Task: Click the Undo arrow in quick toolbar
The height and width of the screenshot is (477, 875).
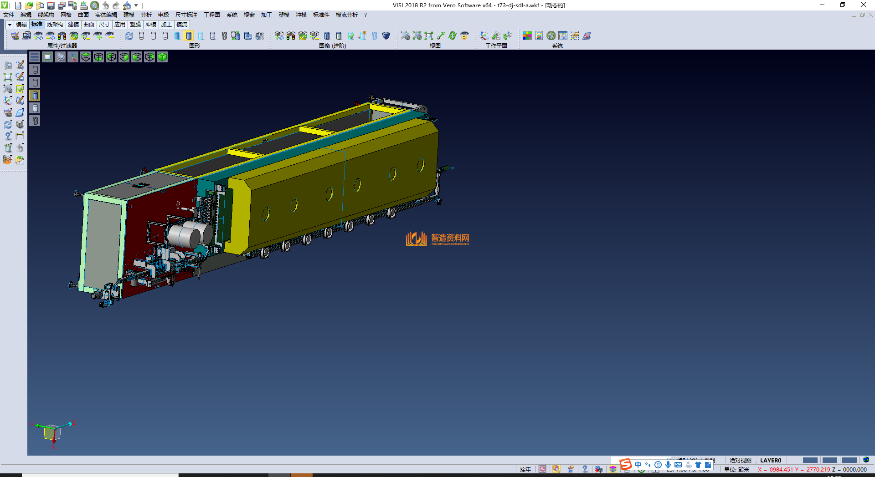Action: [106, 5]
